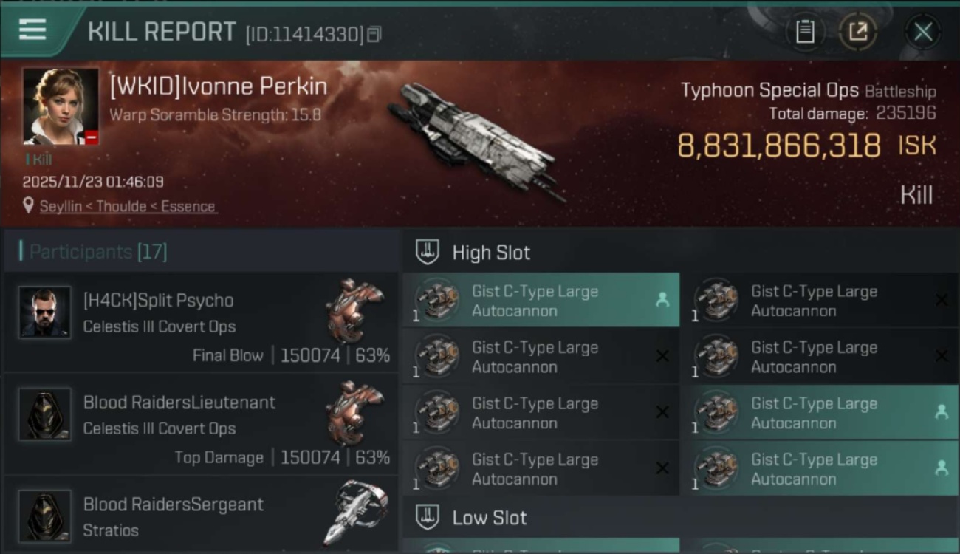
Task: Close the kill report window
Action: click(922, 32)
